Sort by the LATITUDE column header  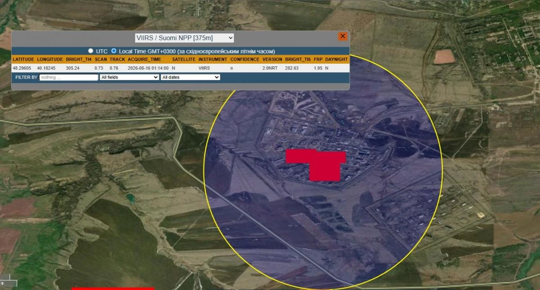click(23, 59)
